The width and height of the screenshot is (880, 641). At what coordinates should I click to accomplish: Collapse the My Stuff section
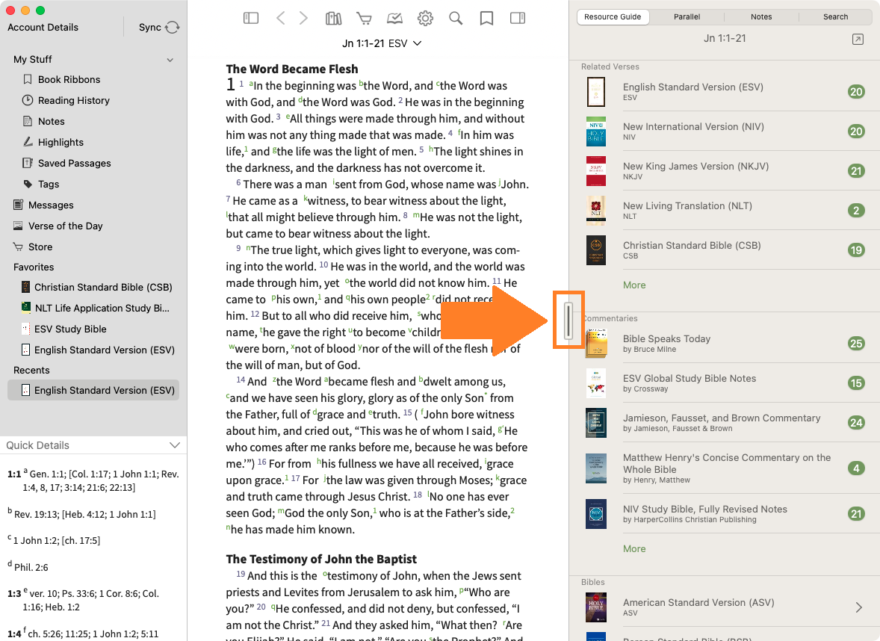coord(170,60)
